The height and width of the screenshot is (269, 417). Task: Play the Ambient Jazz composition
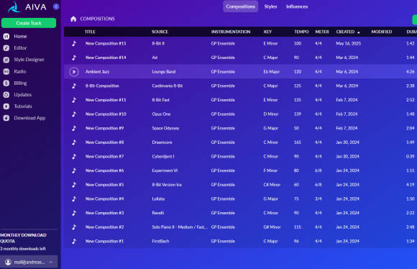pyautogui.click(x=74, y=72)
